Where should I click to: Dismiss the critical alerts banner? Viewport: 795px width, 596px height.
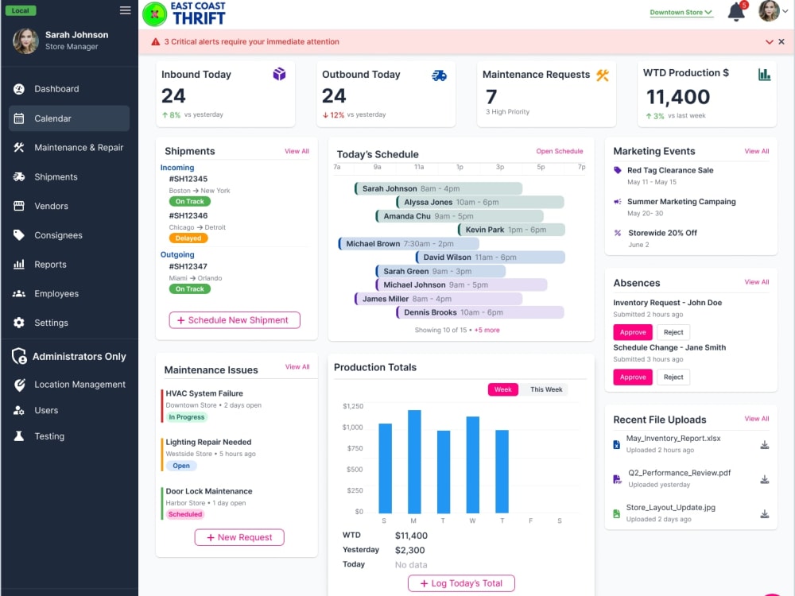781,41
